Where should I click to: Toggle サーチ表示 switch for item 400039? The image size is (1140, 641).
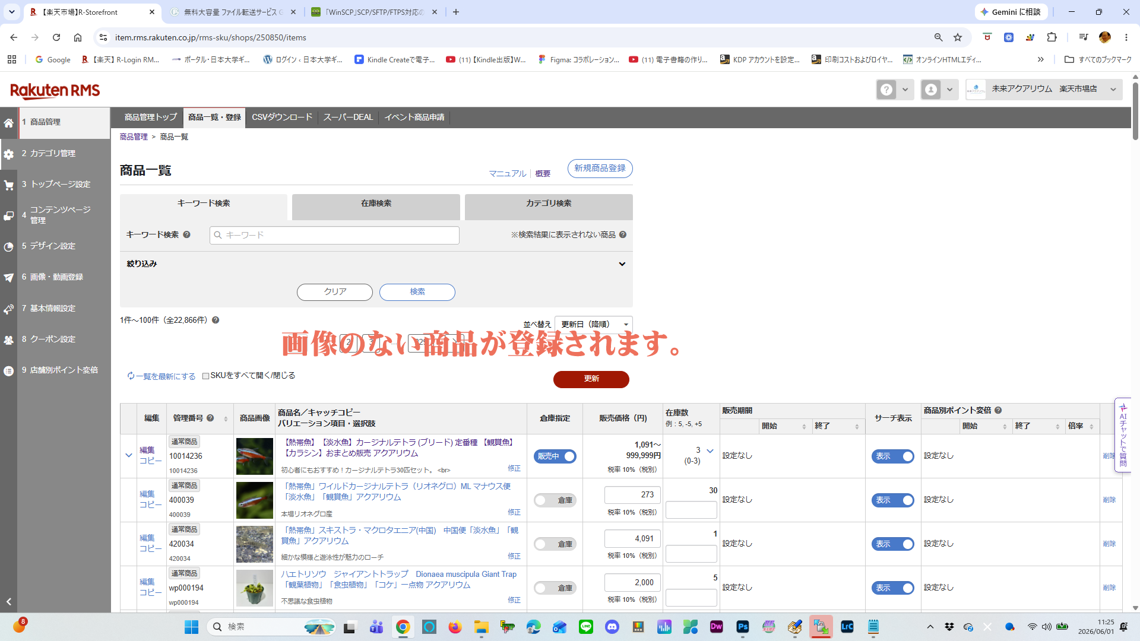point(892,500)
